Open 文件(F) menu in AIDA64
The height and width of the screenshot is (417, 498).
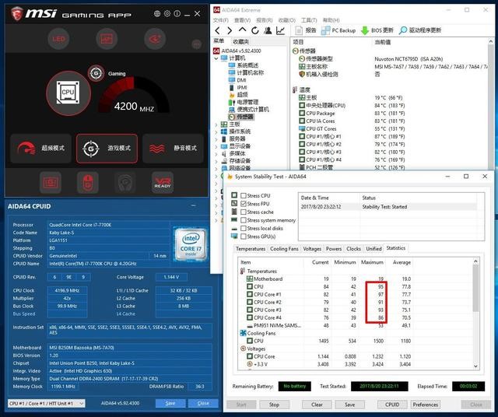pyautogui.click(x=221, y=20)
